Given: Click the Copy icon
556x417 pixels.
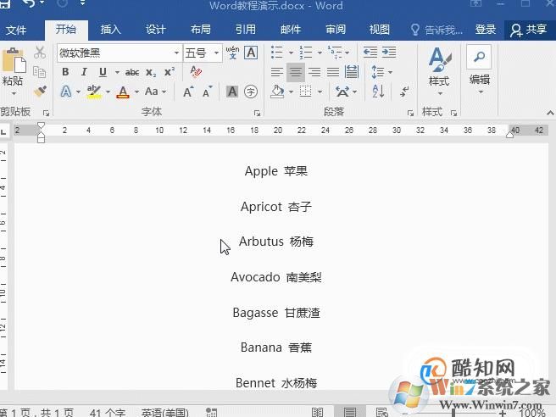Looking at the screenshot, I should pos(39,72).
